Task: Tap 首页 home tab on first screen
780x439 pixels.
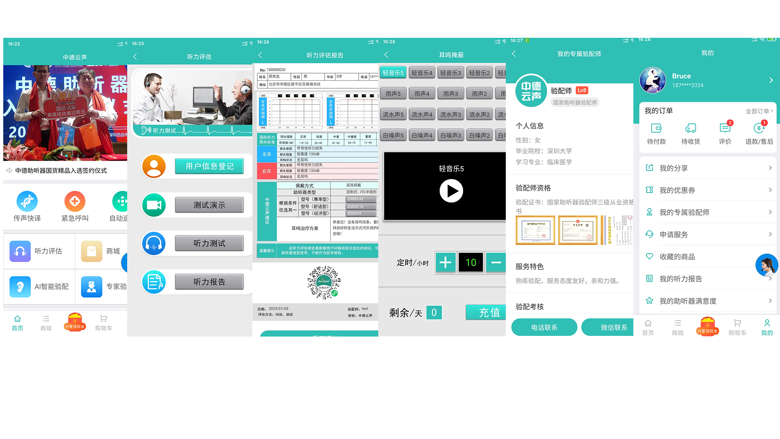Action: 17,323
